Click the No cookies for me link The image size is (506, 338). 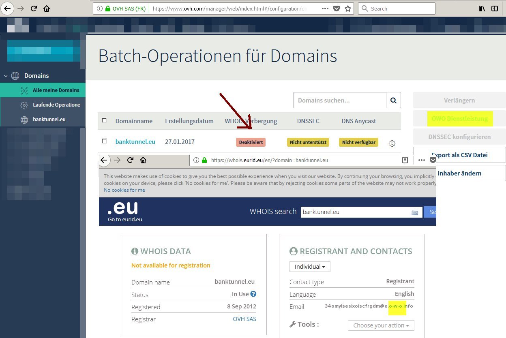[x=124, y=190]
